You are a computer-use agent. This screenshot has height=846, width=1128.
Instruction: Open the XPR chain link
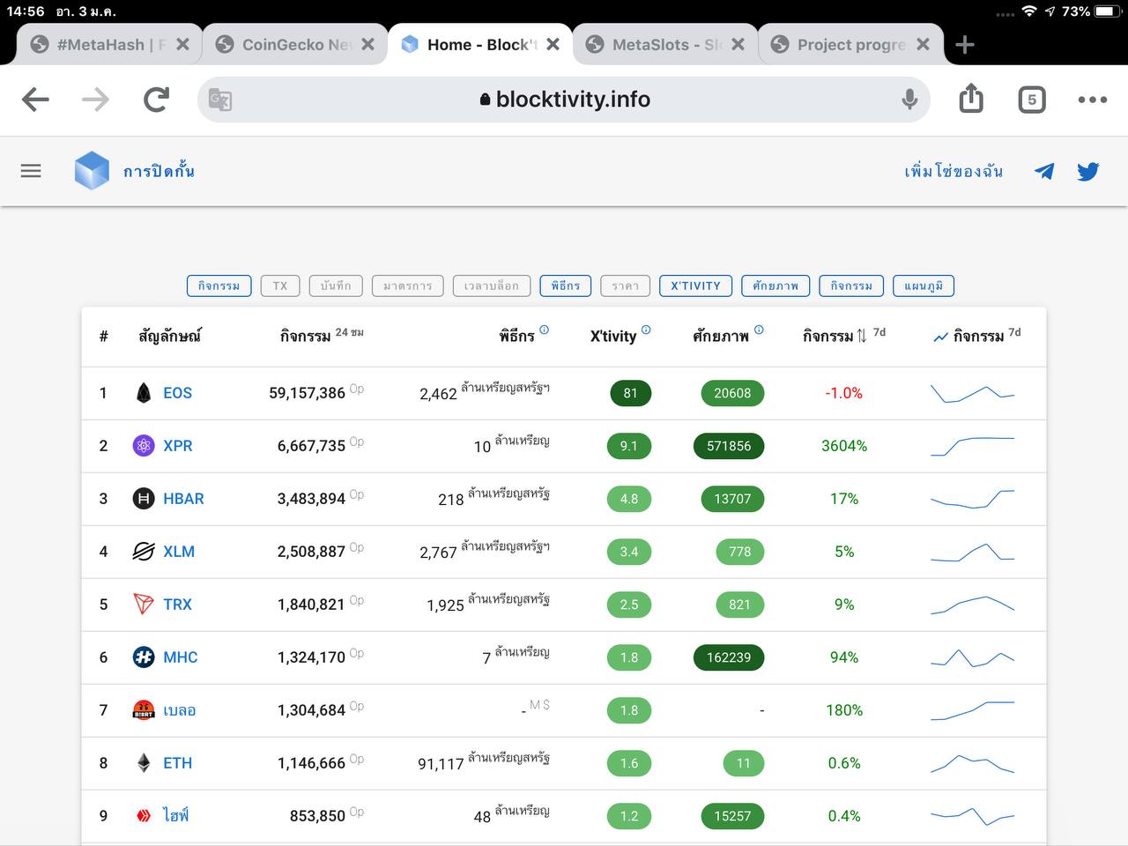[x=177, y=446]
